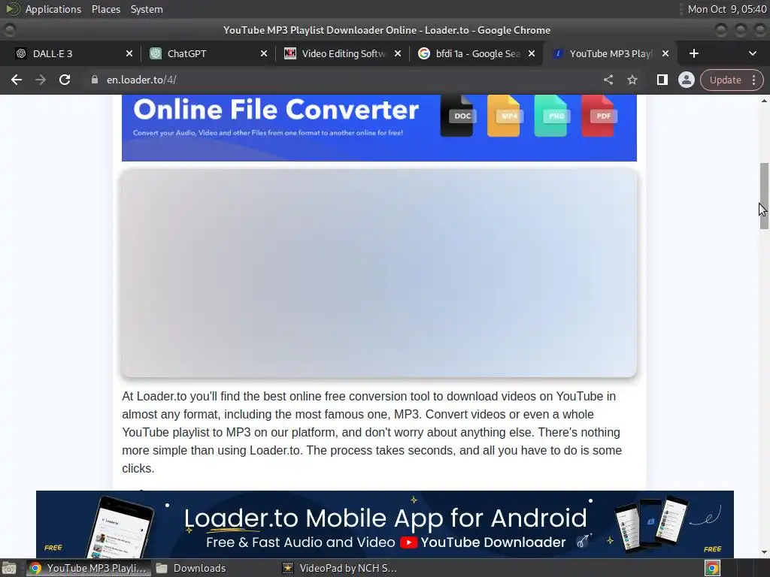This screenshot has width=770, height=577.
Task: Click the window menu button in title bar
Action: (x=9, y=30)
